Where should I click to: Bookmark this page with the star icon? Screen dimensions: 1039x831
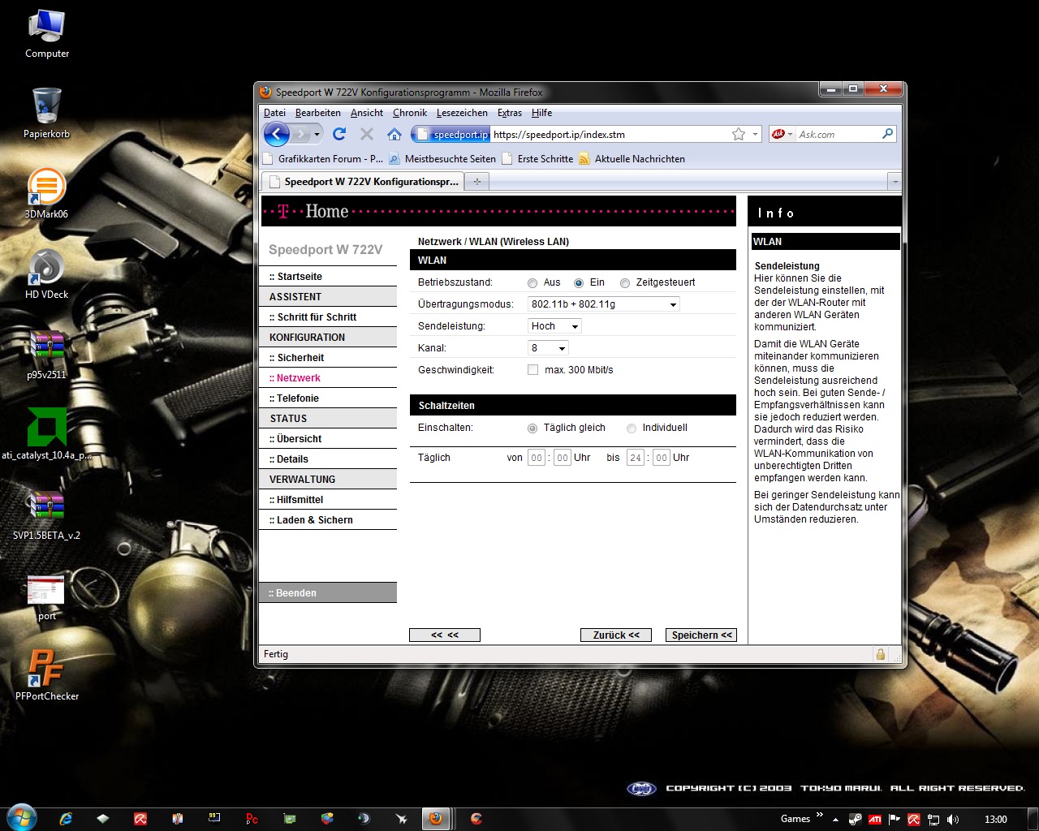tap(739, 134)
